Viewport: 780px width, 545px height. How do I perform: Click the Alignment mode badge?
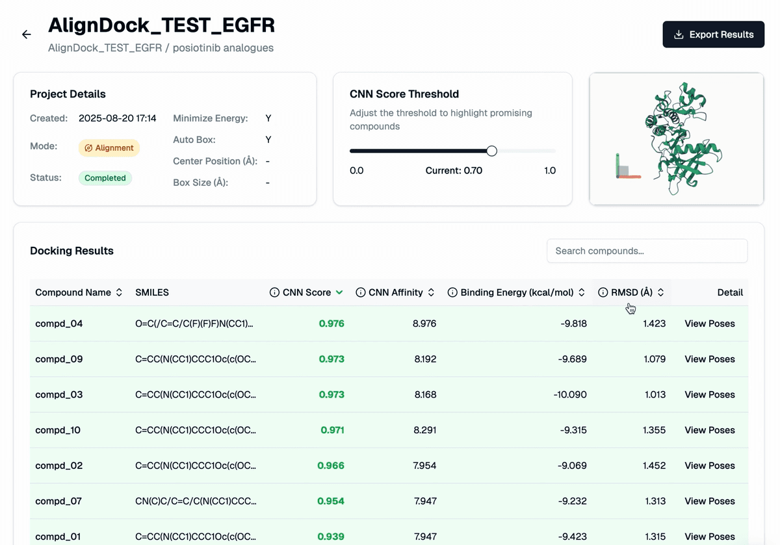109,148
